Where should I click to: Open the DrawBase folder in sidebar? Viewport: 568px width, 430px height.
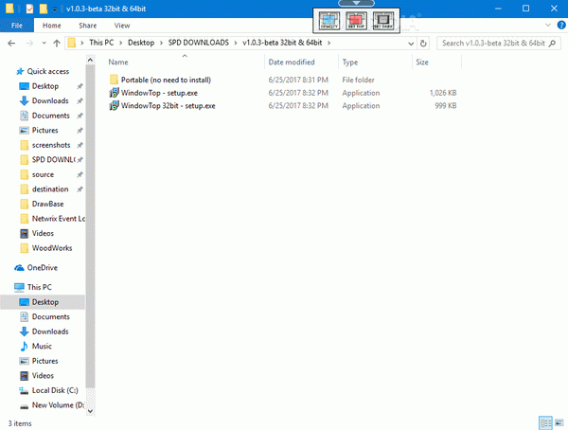point(47,204)
